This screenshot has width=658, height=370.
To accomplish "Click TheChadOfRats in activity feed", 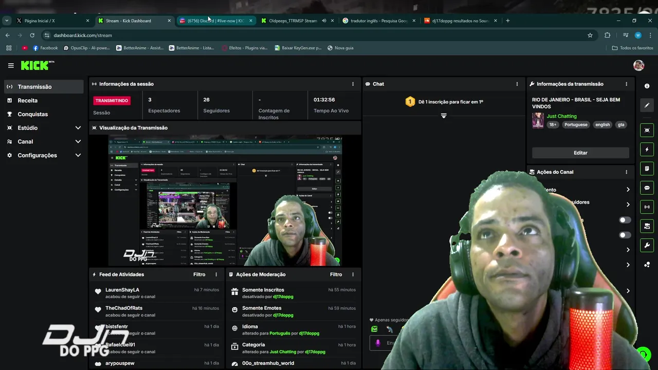I will tap(124, 308).
